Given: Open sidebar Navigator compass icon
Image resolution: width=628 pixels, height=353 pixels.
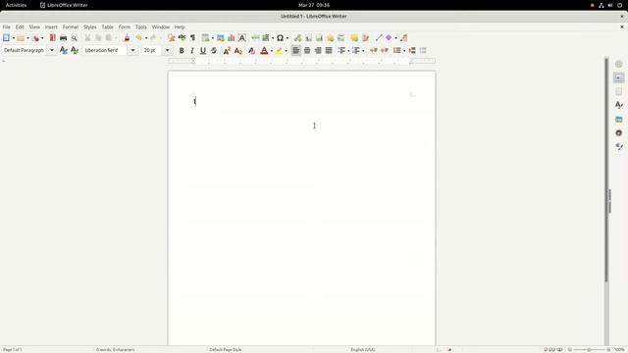Looking at the screenshot, I should pos(619,133).
